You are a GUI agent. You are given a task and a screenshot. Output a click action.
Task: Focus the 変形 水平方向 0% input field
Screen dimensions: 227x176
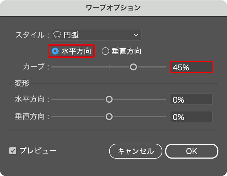pyautogui.click(x=191, y=100)
